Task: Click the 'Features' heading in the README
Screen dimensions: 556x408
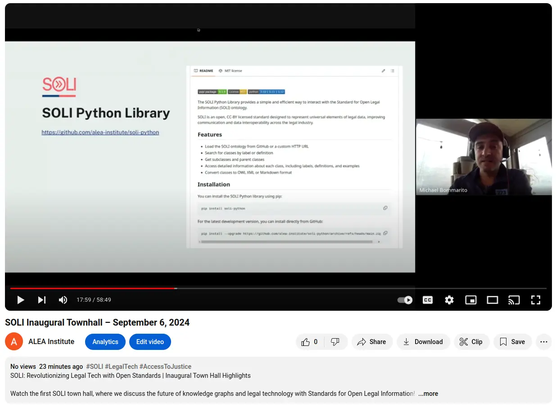Action: tap(210, 135)
